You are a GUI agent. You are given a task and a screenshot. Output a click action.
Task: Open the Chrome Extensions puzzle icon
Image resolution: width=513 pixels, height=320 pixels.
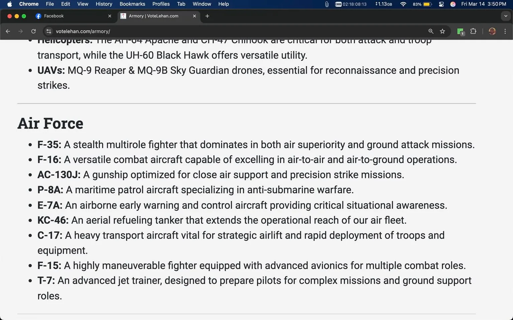(473, 31)
